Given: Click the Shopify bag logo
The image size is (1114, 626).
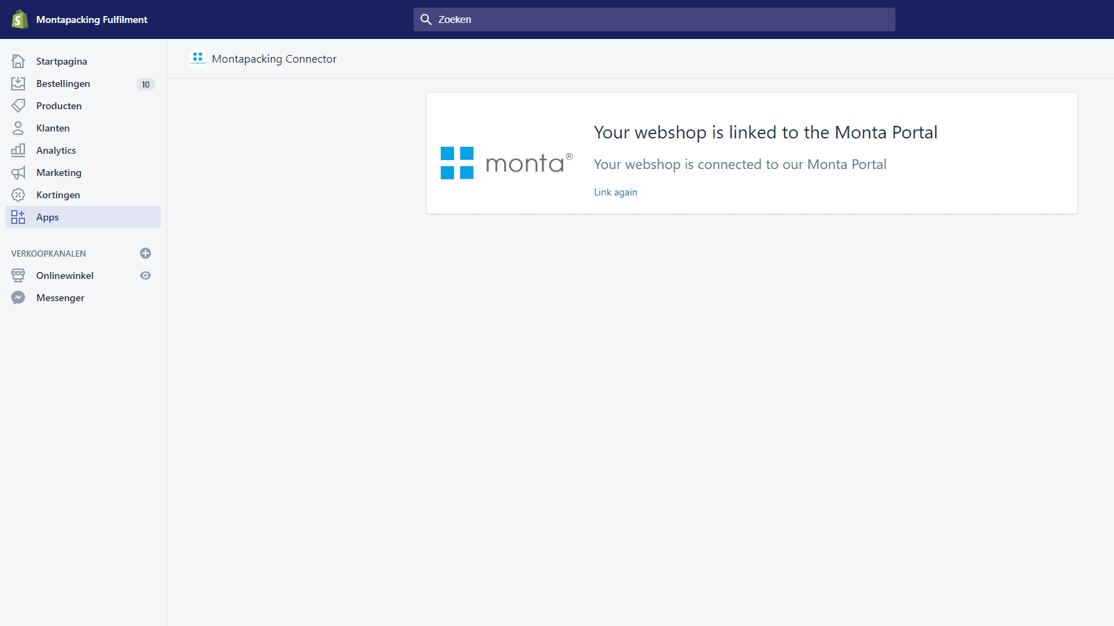Looking at the screenshot, I should click(x=17, y=19).
